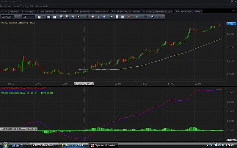237x148 pixels.
Task: Select the orange line drawing tool
Action: click(x=128, y=17)
